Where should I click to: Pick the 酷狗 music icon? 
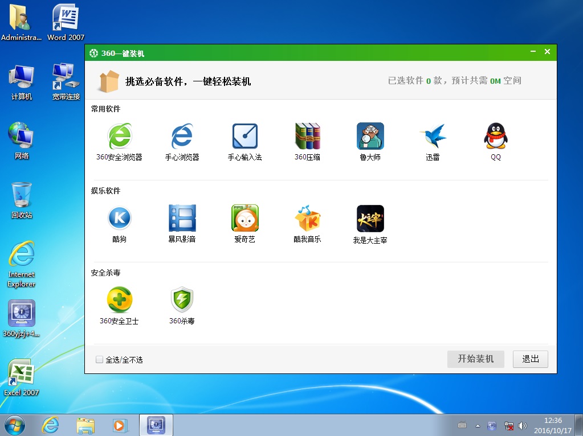(x=119, y=219)
